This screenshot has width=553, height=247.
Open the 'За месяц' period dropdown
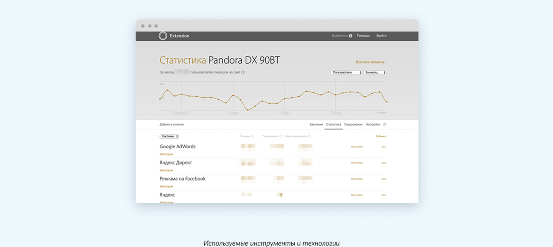coord(375,72)
